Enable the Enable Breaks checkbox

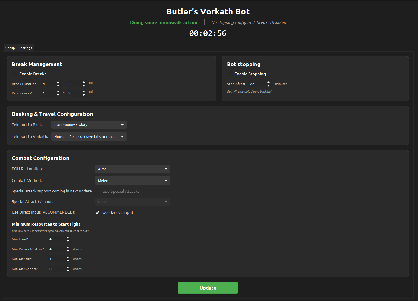(15, 74)
